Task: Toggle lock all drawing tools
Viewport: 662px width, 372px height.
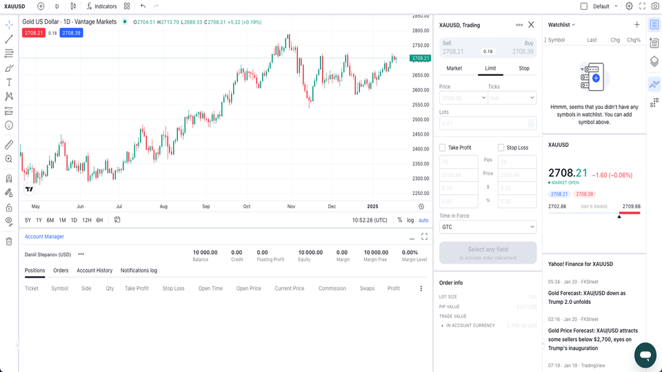Action: tap(9, 207)
